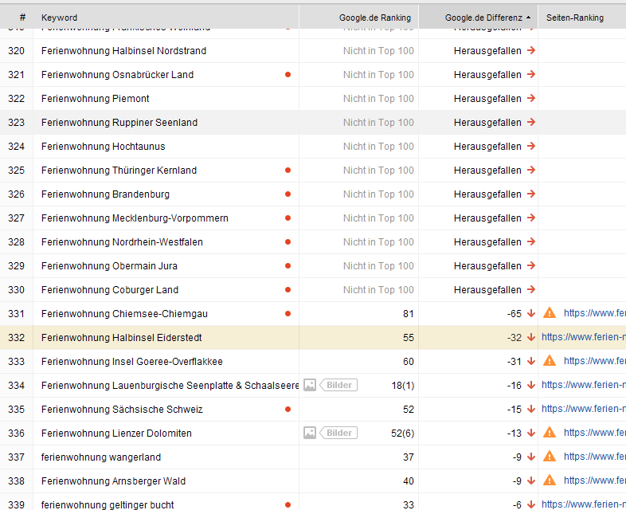Sort by Keyword column header
The image size is (626, 510).
(x=60, y=18)
